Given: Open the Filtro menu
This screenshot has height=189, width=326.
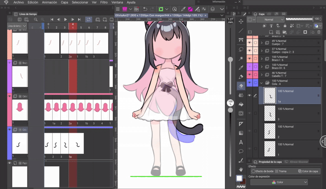Looking at the screenshot, I should (x=104, y=2).
